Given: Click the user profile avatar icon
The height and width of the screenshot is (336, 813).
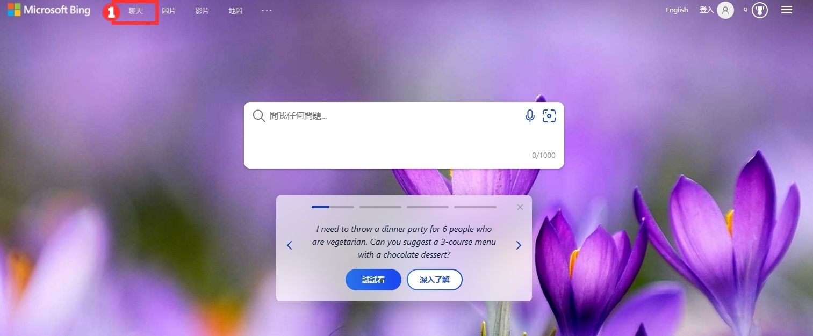Looking at the screenshot, I should [x=725, y=10].
